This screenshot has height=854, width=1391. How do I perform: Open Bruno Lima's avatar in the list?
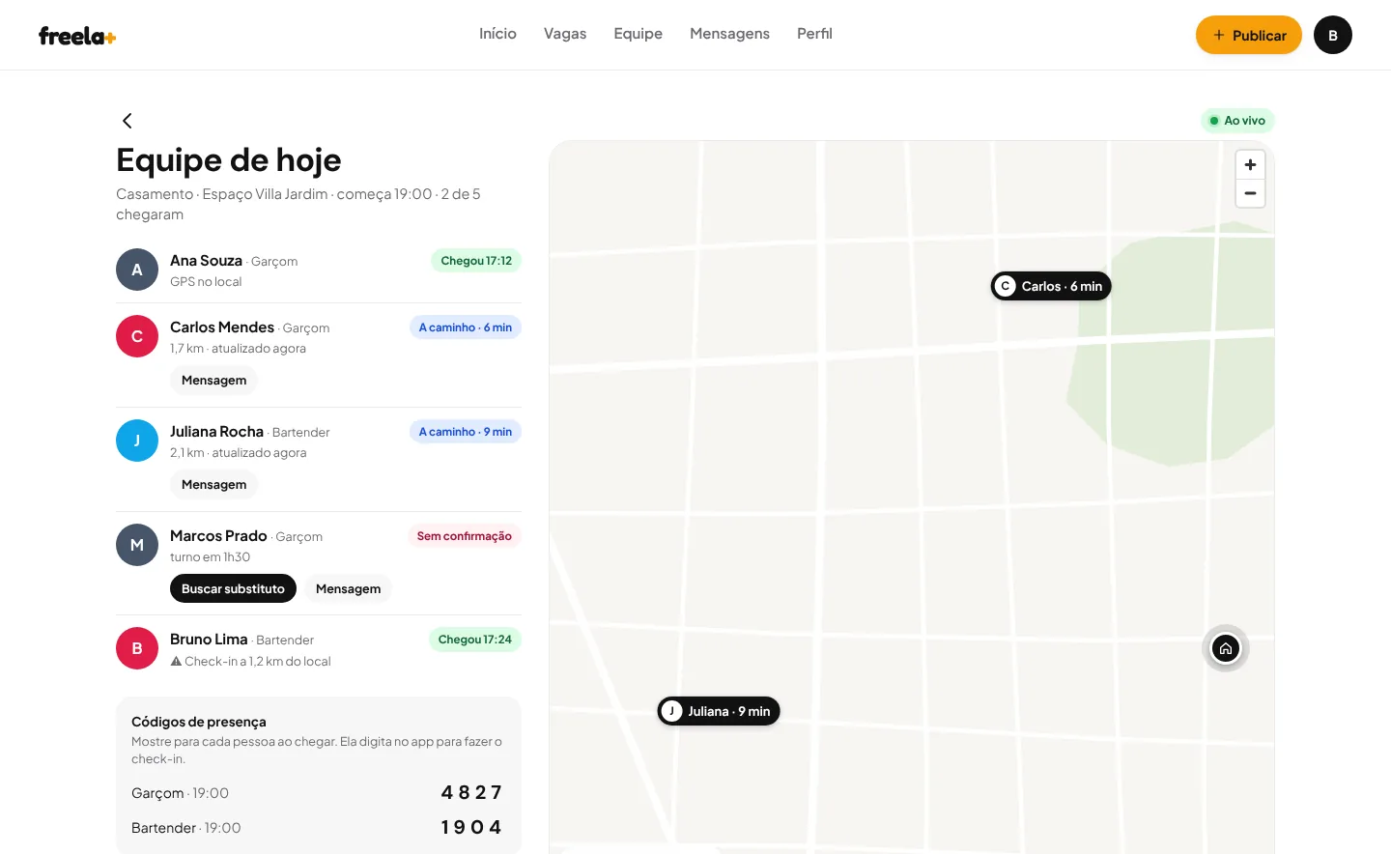[137, 648]
